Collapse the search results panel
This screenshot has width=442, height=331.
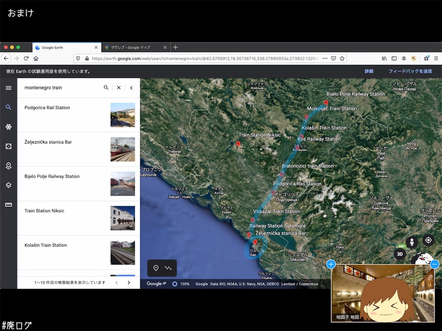click(x=131, y=87)
